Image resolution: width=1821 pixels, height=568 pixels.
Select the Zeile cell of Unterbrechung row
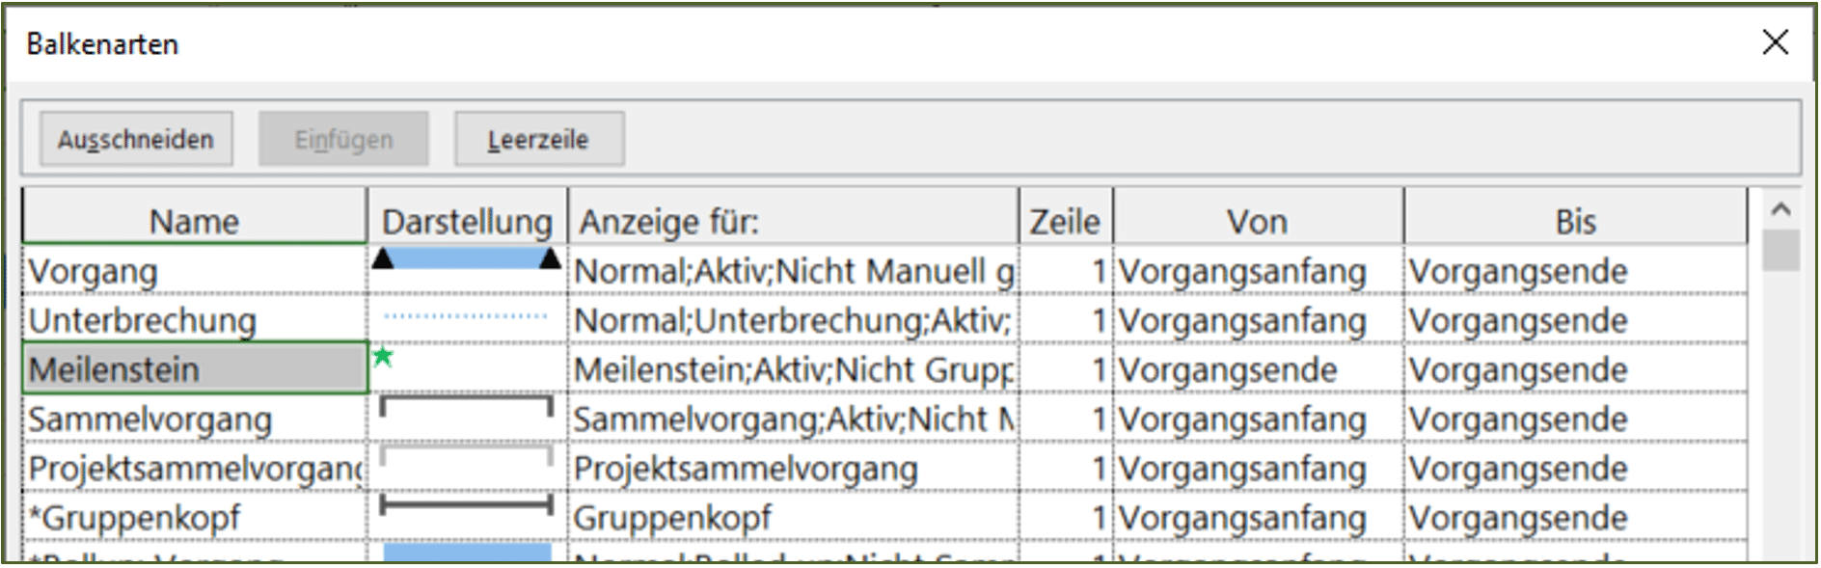coord(1066,320)
